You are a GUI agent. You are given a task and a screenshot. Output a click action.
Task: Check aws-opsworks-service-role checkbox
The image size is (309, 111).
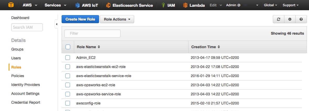[68, 94]
